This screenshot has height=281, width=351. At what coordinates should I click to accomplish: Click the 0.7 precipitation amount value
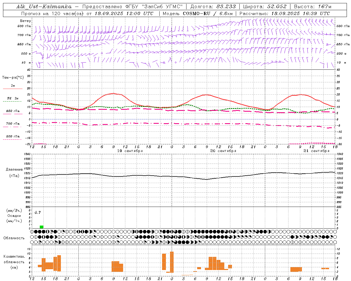coord(38,212)
